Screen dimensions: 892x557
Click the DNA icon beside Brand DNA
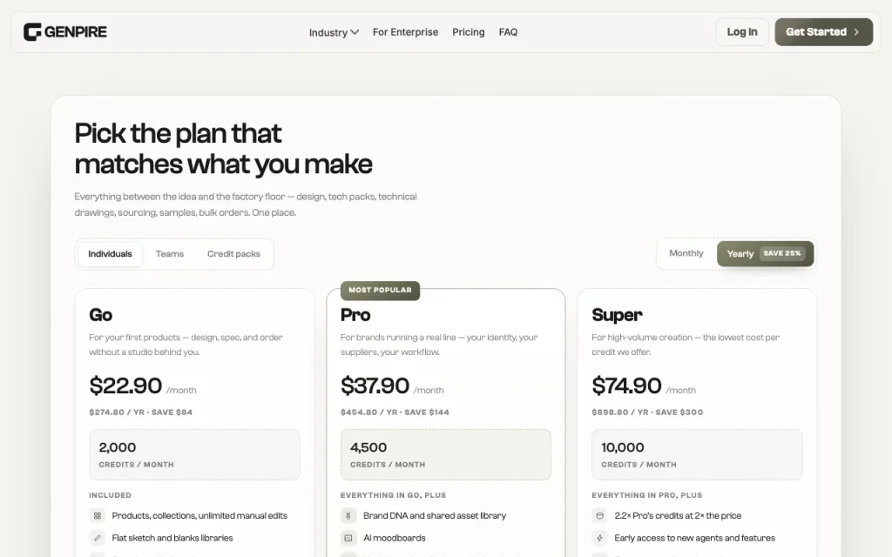click(348, 515)
